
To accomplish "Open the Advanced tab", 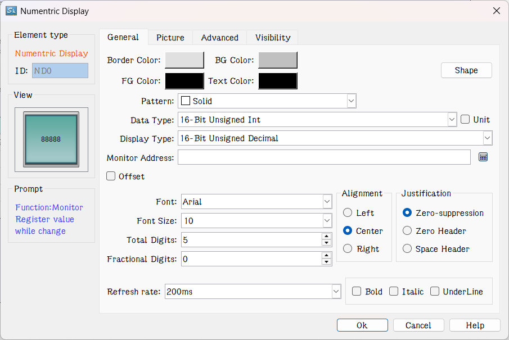I will point(220,38).
